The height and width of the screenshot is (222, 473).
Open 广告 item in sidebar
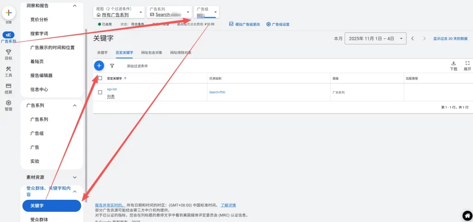35,148
